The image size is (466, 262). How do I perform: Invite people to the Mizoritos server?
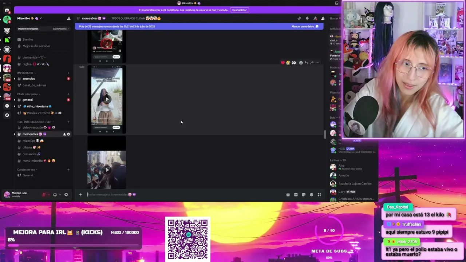[x=68, y=18]
